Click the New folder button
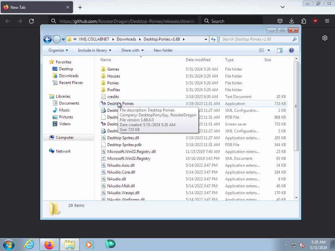The height and width of the screenshot is (251, 335). (163, 50)
